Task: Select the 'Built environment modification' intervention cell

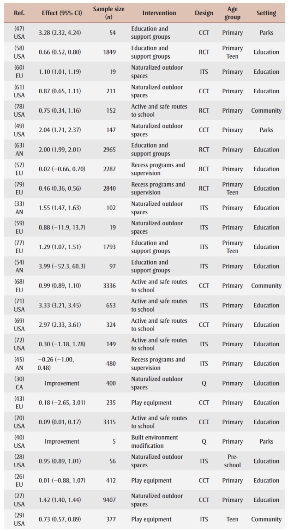Action: coord(154,441)
